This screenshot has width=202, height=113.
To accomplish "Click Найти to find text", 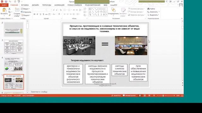I will 151,9.
